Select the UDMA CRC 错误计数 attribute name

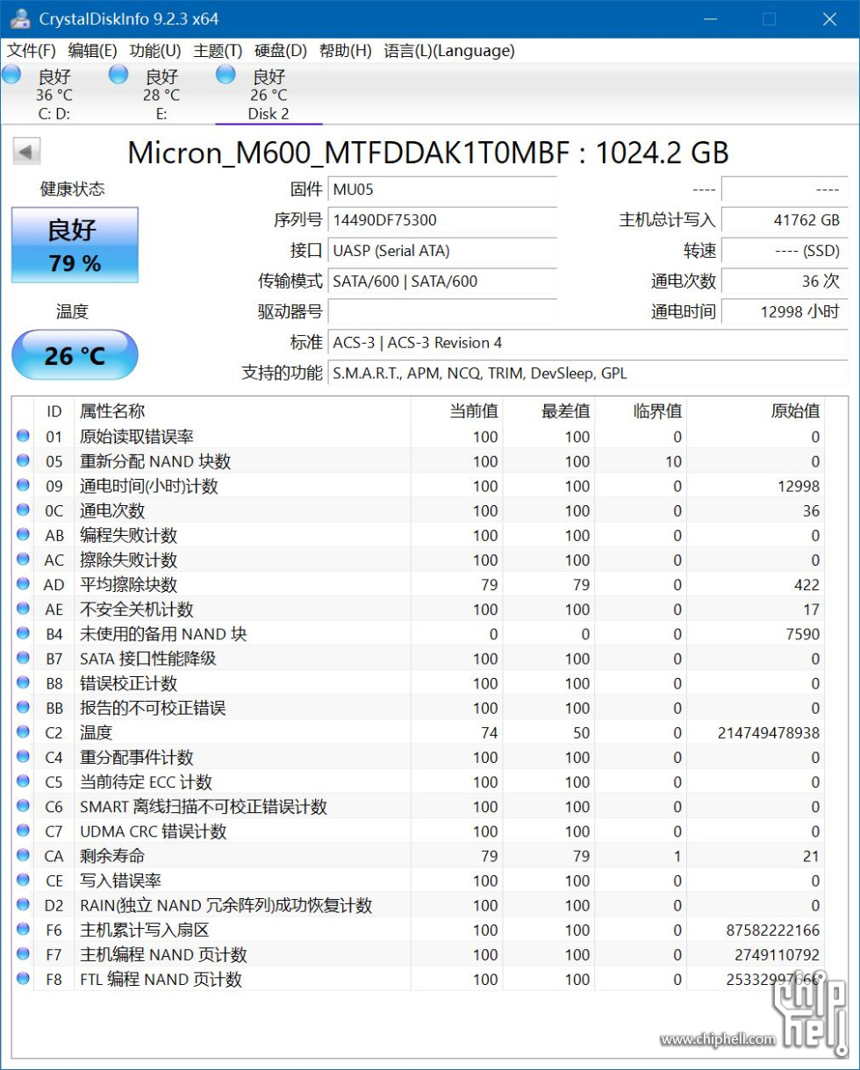(153, 831)
